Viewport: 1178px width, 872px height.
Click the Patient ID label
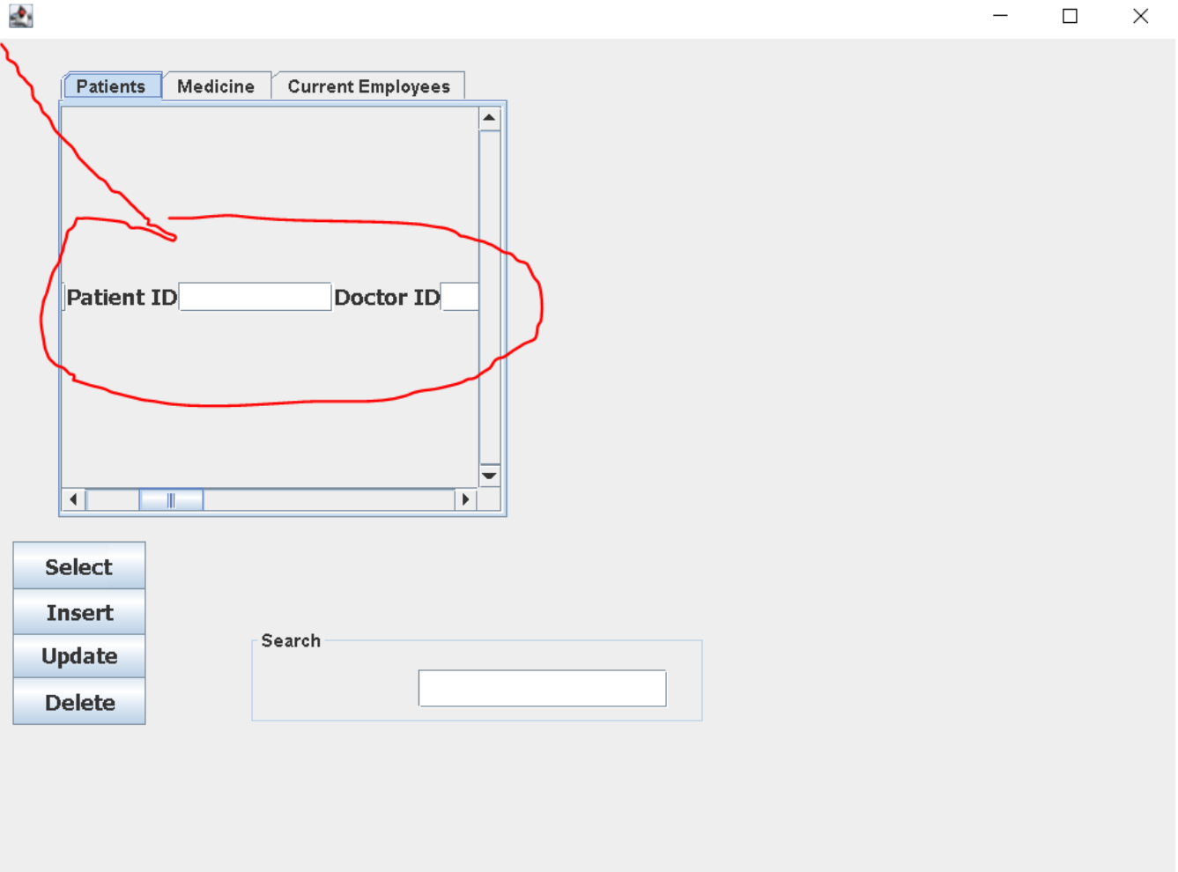(121, 297)
